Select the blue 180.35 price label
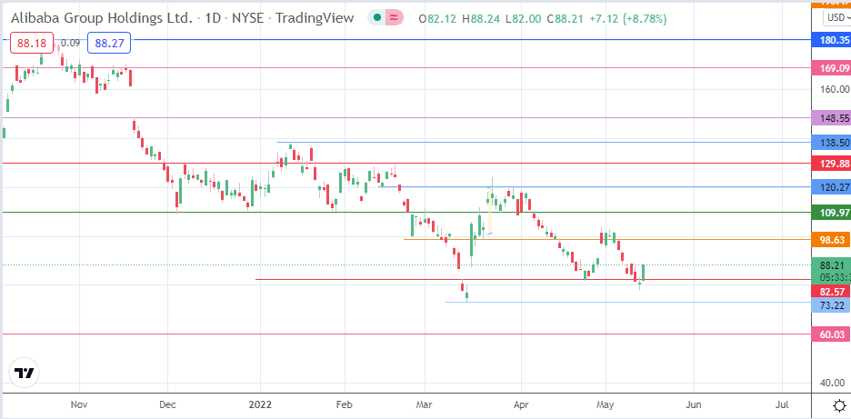The width and height of the screenshot is (851, 419). 831,40
